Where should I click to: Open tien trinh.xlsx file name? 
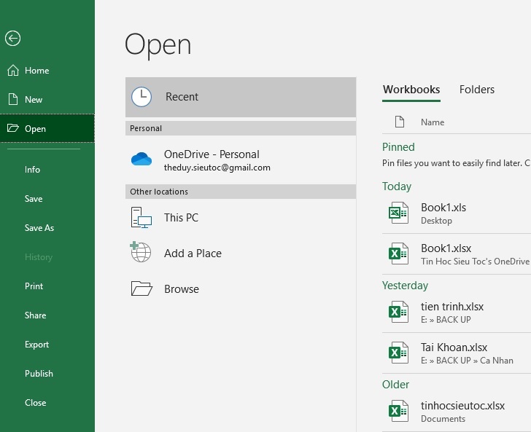[x=452, y=307]
